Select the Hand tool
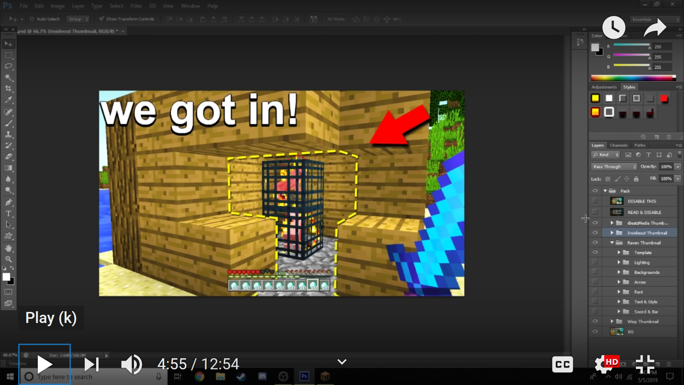Image resolution: width=684 pixels, height=385 pixels. click(x=9, y=248)
